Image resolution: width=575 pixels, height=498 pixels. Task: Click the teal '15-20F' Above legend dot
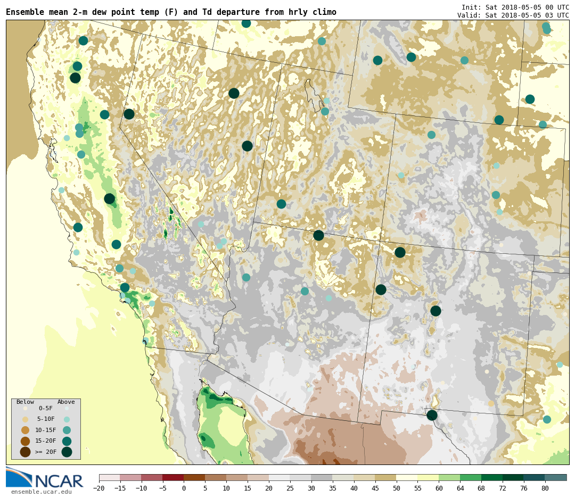[67, 441]
